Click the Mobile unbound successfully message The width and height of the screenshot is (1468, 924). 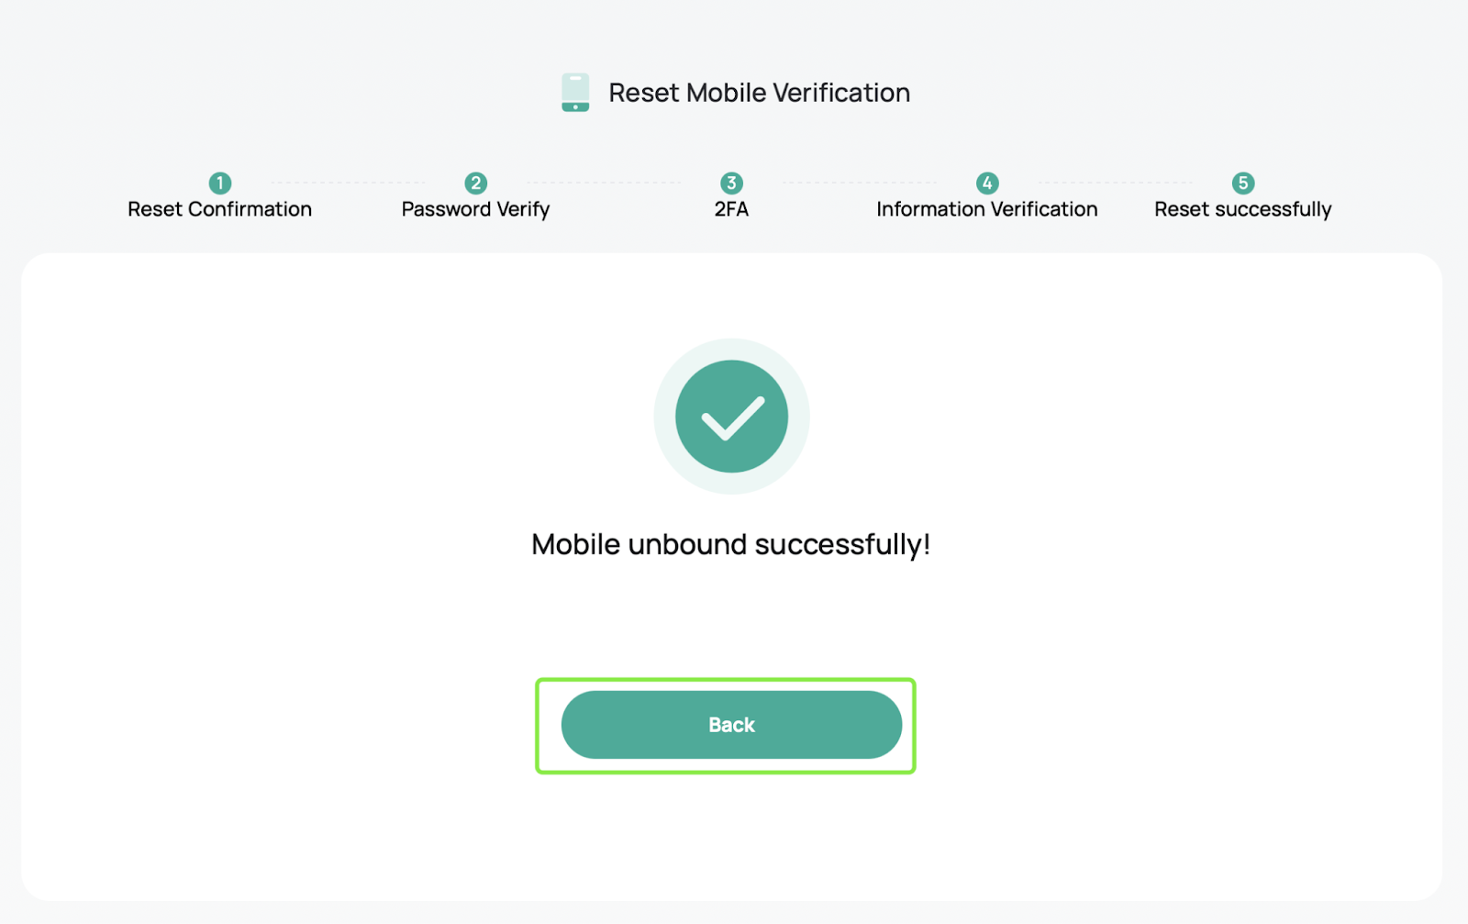pyautogui.click(x=731, y=544)
